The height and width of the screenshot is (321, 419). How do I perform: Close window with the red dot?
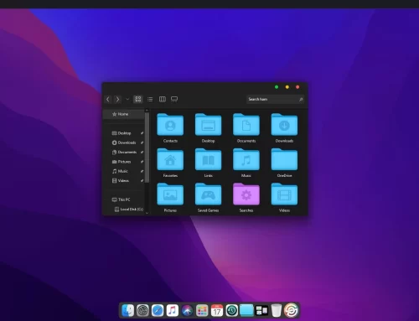click(297, 87)
